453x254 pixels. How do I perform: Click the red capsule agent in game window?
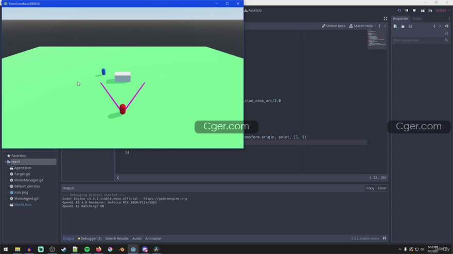coord(123,109)
